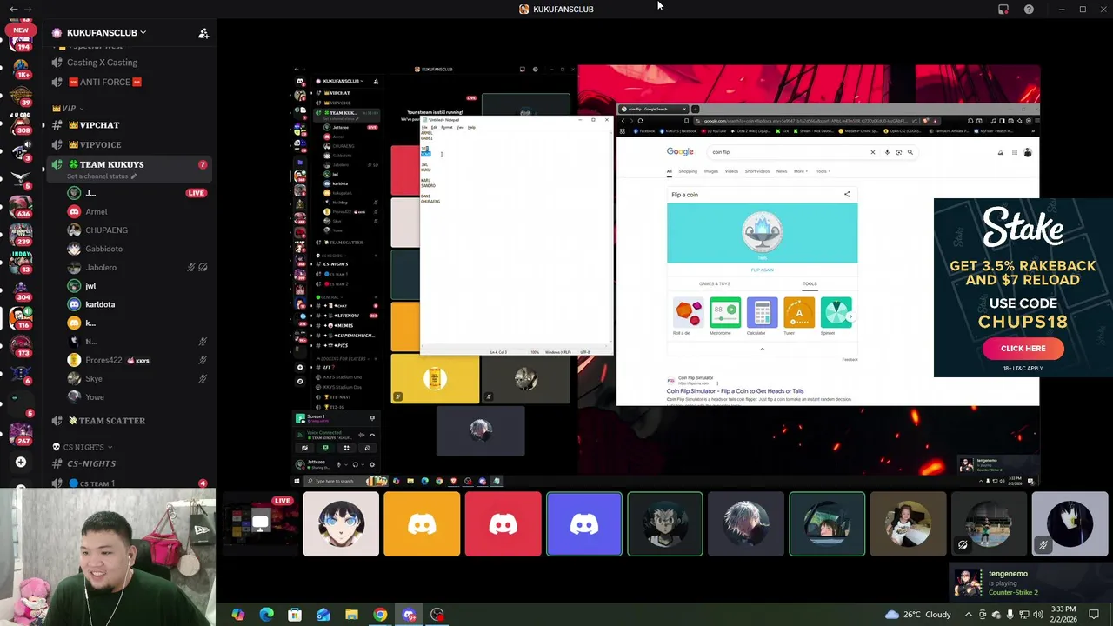Switch to TOOLS tab in streamed Google widget

click(810, 284)
